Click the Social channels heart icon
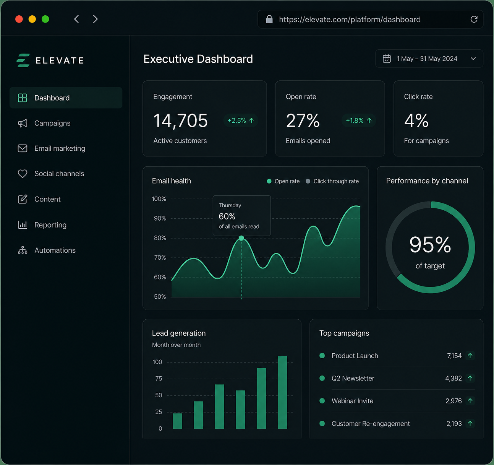Image resolution: width=494 pixels, height=465 pixels. click(x=23, y=174)
